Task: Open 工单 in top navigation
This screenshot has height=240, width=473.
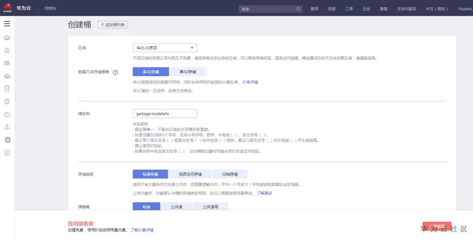Action: click(349, 9)
